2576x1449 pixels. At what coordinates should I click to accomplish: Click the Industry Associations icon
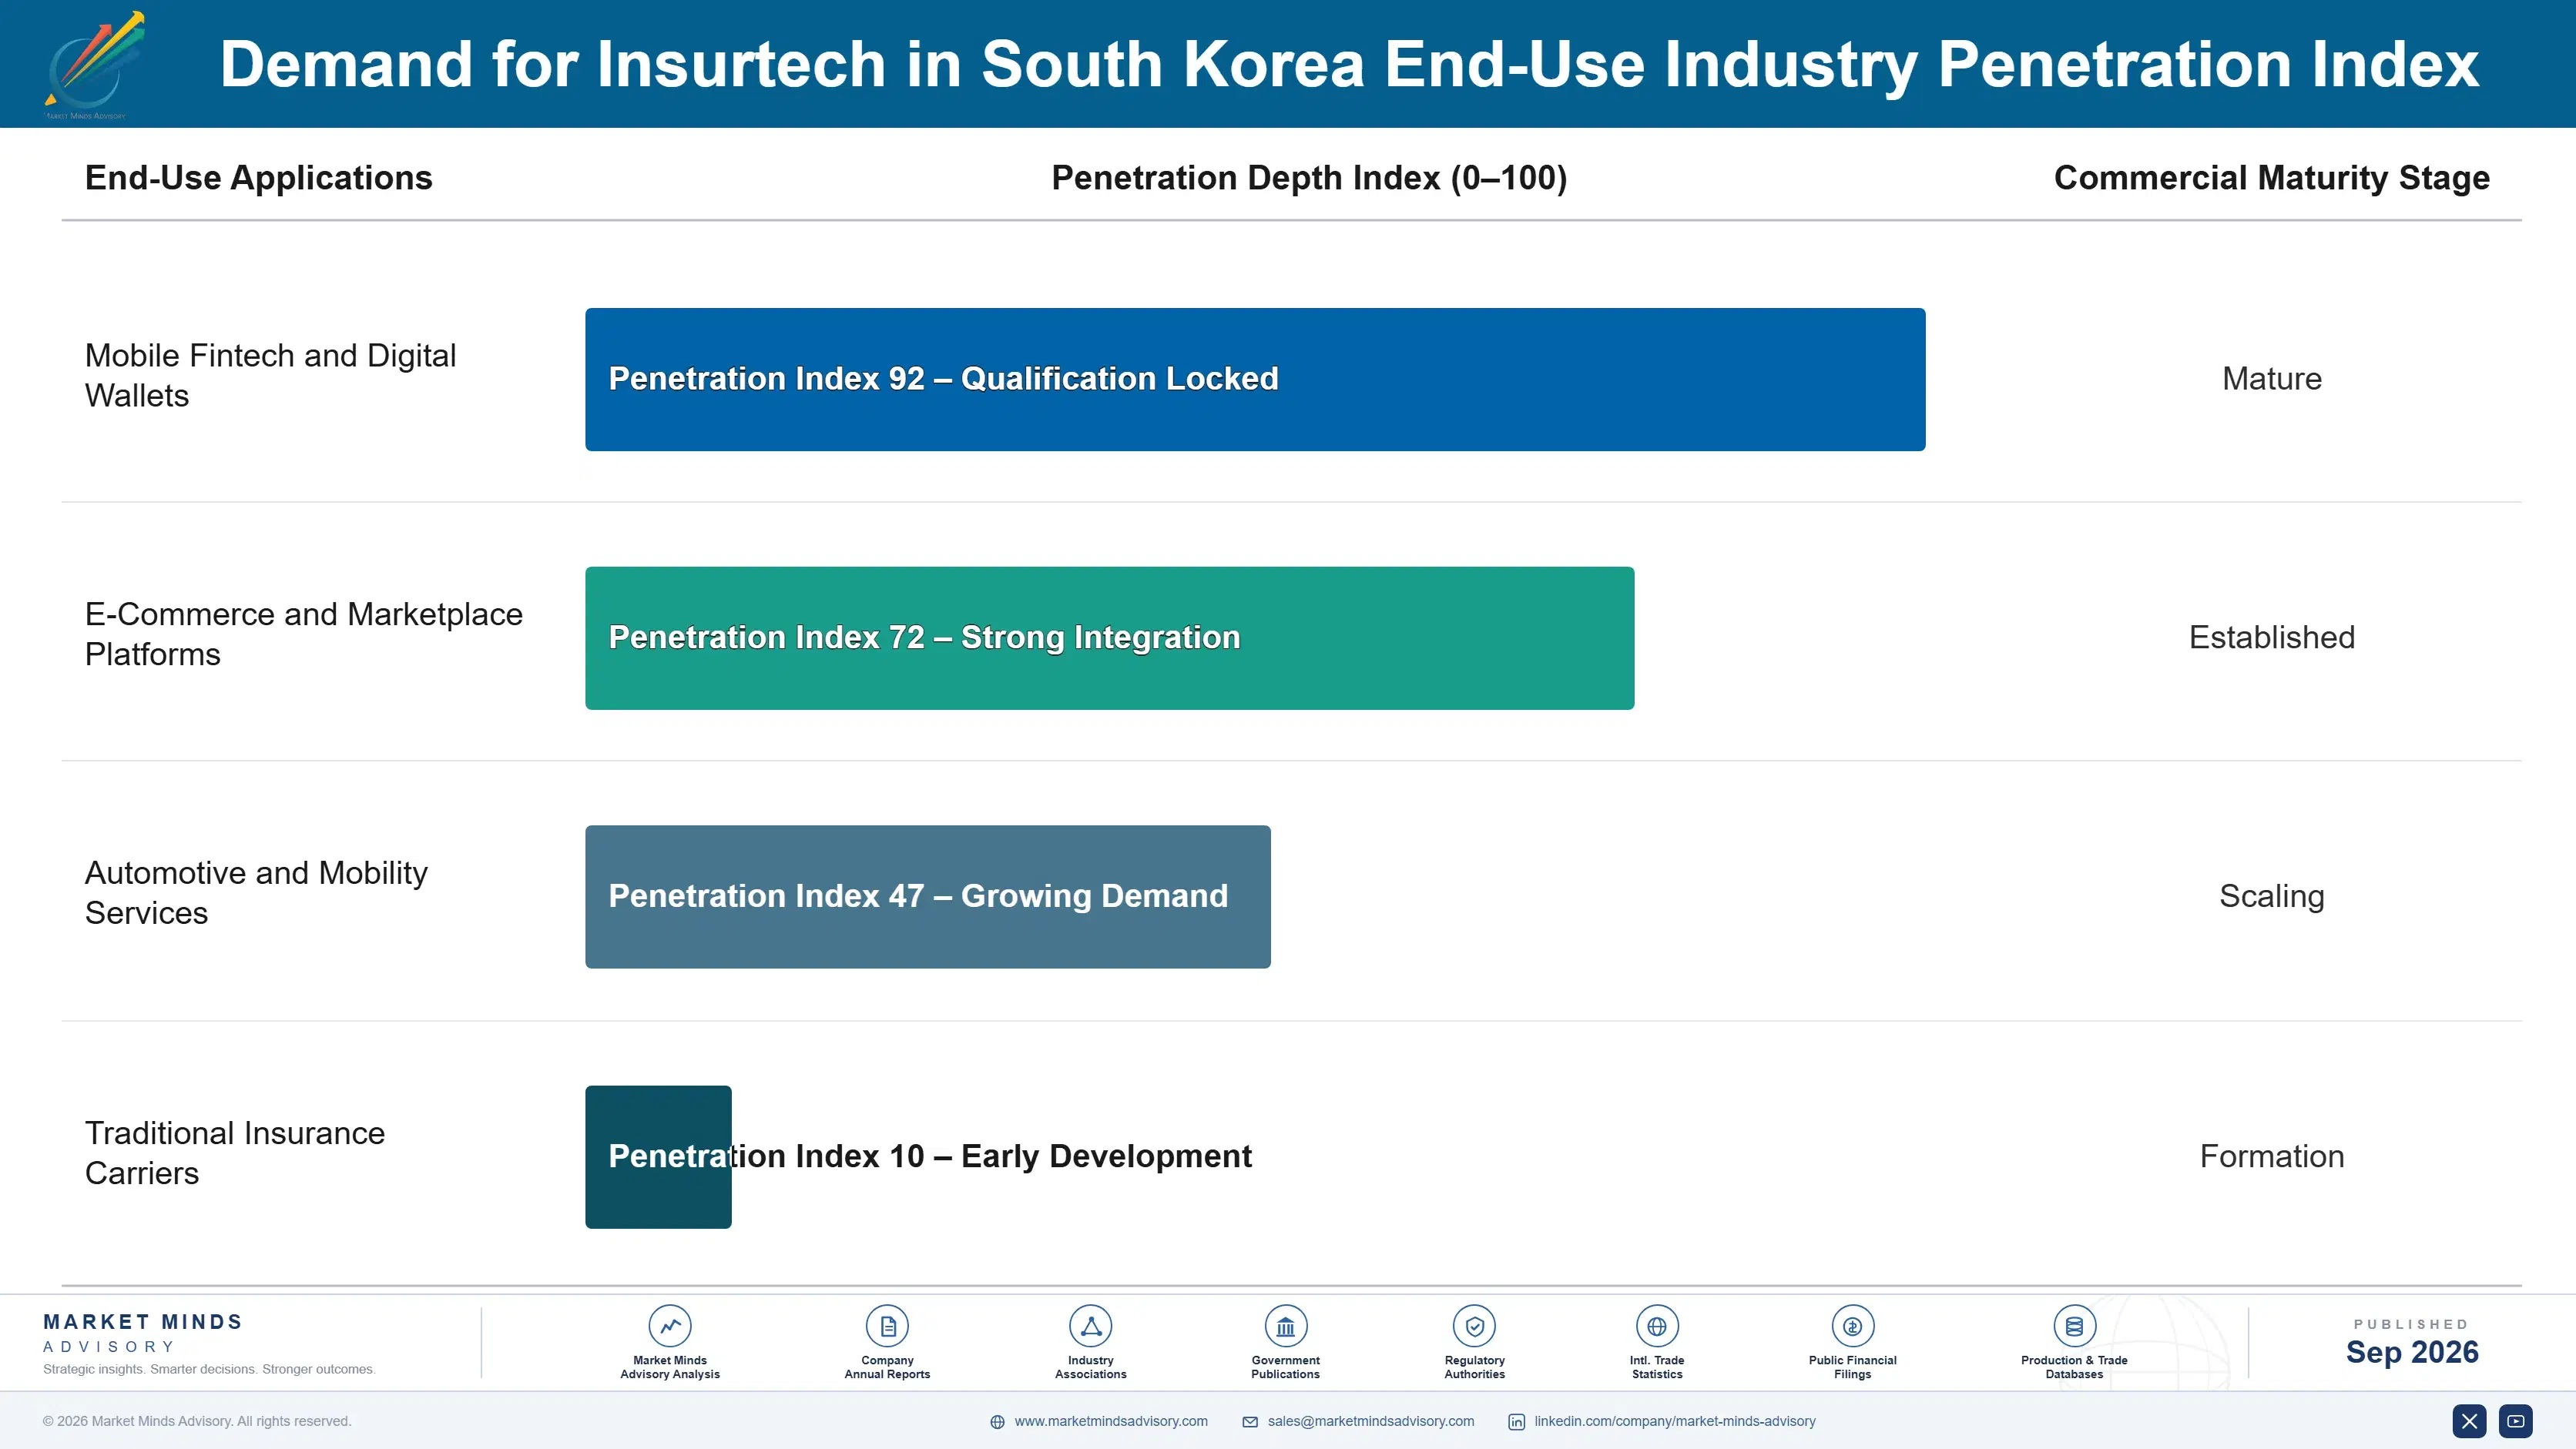pyautogui.click(x=1091, y=1326)
